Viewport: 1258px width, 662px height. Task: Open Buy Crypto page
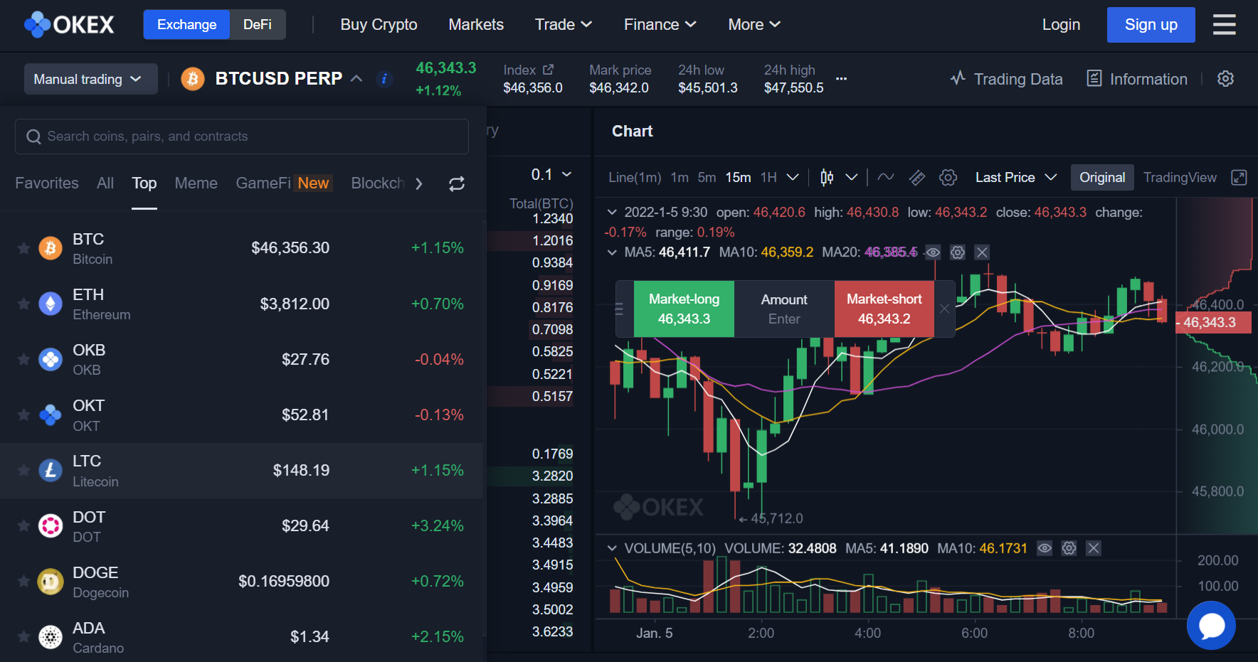click(379, 25)
